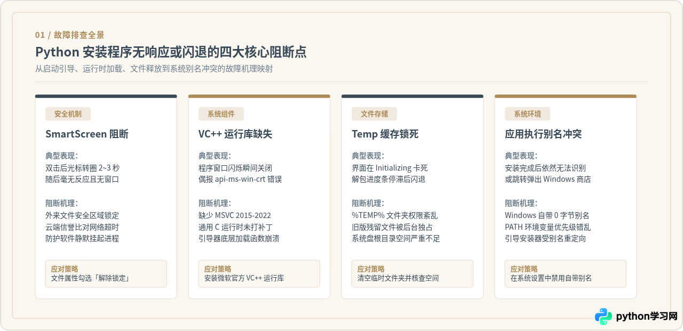Click '或跳转弹出 Windows 商店' line
The width and height of the screenshot is (683, 331).
tap(548, 179)
